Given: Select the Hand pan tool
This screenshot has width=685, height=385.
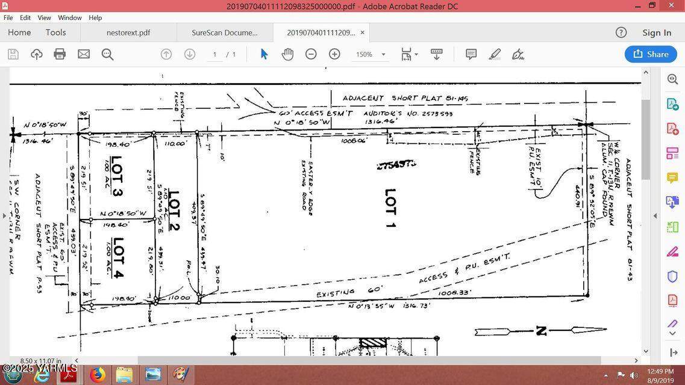Looking at the screenshot, I should click(287, 54).
